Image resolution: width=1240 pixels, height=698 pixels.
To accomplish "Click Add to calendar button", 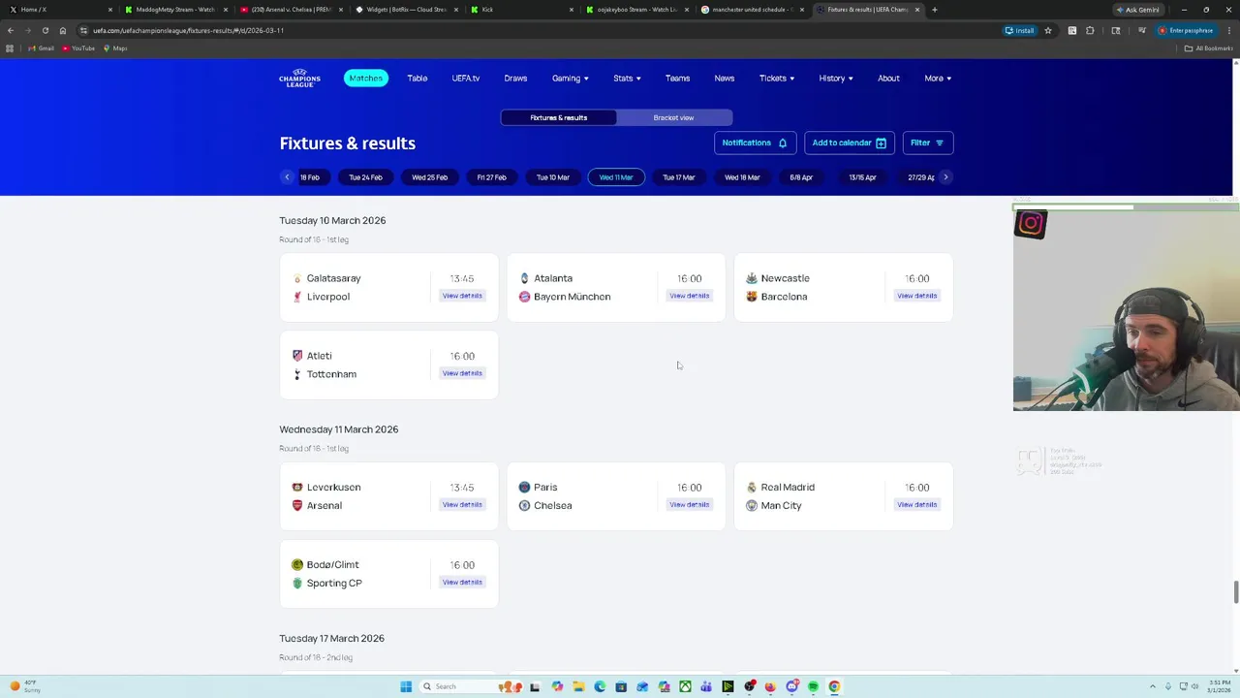I will (849, 143).
